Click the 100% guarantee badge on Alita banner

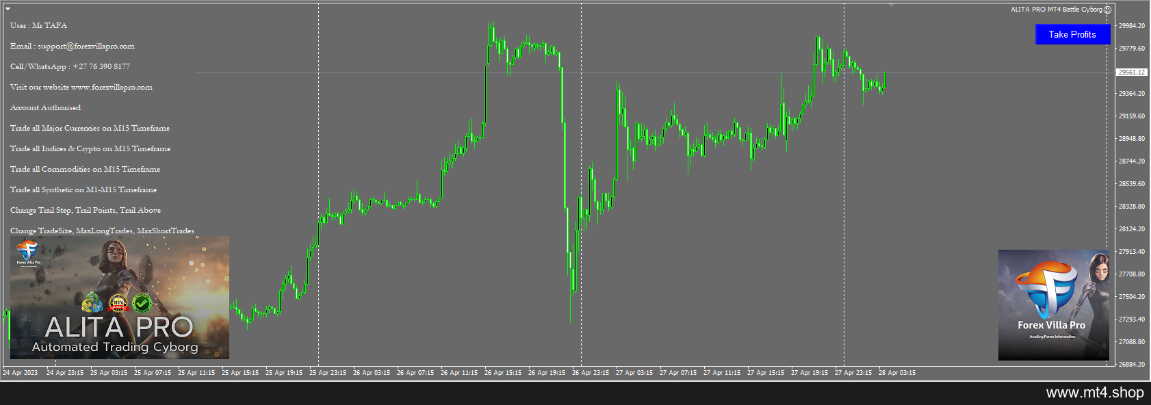[x=118, y=302]
